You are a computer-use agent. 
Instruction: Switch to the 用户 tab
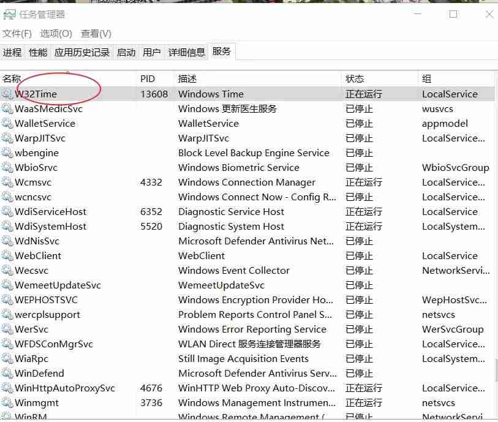click(x=151, y=53)
